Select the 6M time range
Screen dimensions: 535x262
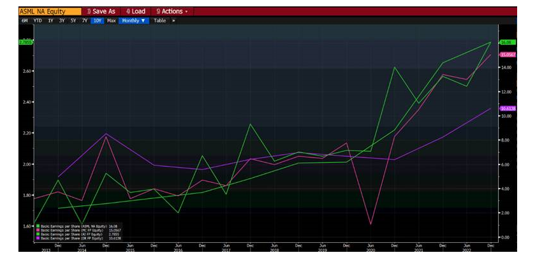pos(24,20)
